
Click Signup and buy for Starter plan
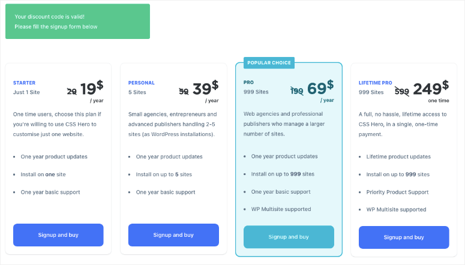click(x=58, y=235)
